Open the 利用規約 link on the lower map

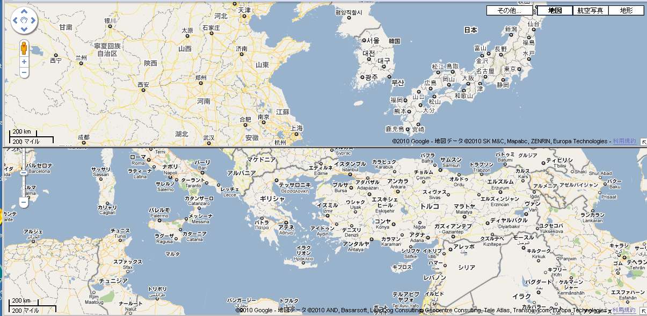tap(624, 310)
